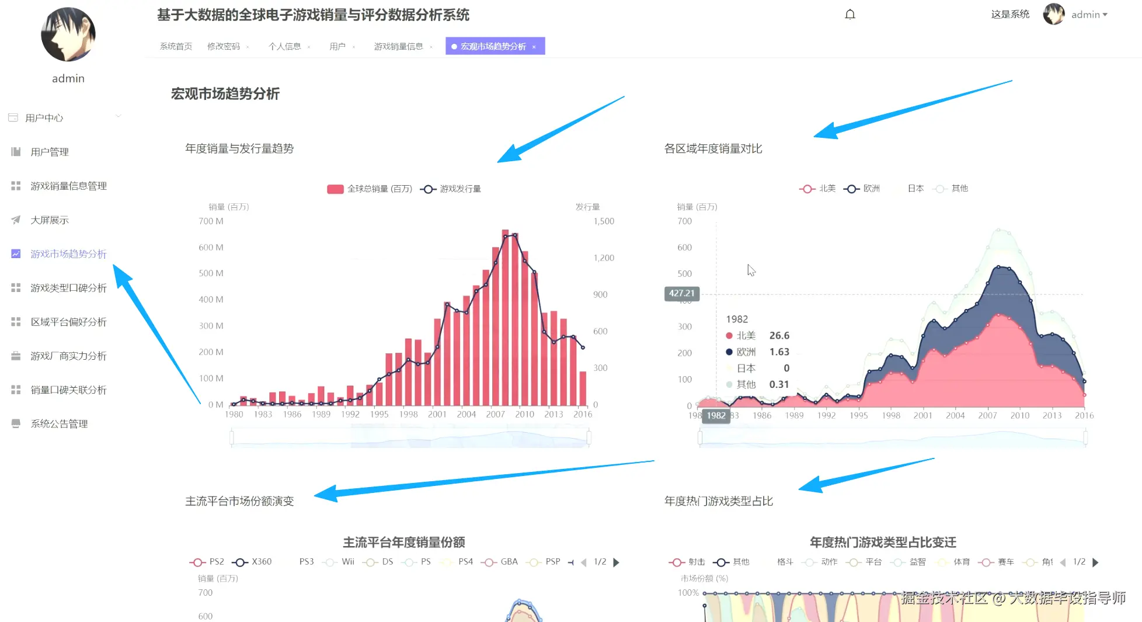Image resolution: width=1142 pixels, height=622 pixels.
Task: Click the 游戏厂商实力分析 sidebar icon
Action: [x=16, y=356]
